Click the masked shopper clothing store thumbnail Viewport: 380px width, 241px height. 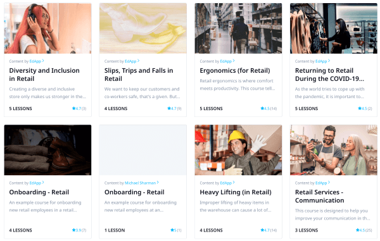(334, 28)
